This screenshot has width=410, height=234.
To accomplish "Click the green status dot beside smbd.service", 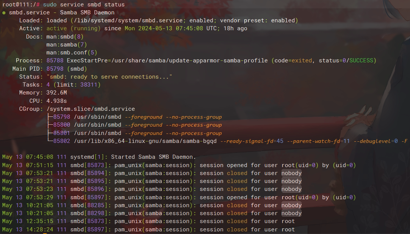I will coord(4,13).
